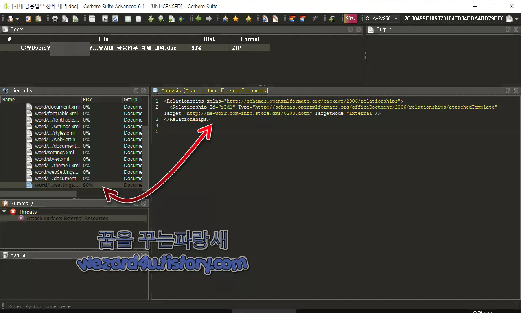
Task: Click the hash pattern icon in the toolbar
Action: coord(315,18)
